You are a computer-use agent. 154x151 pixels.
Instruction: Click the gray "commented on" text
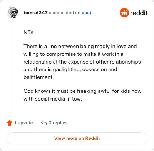tap(65, 13)
